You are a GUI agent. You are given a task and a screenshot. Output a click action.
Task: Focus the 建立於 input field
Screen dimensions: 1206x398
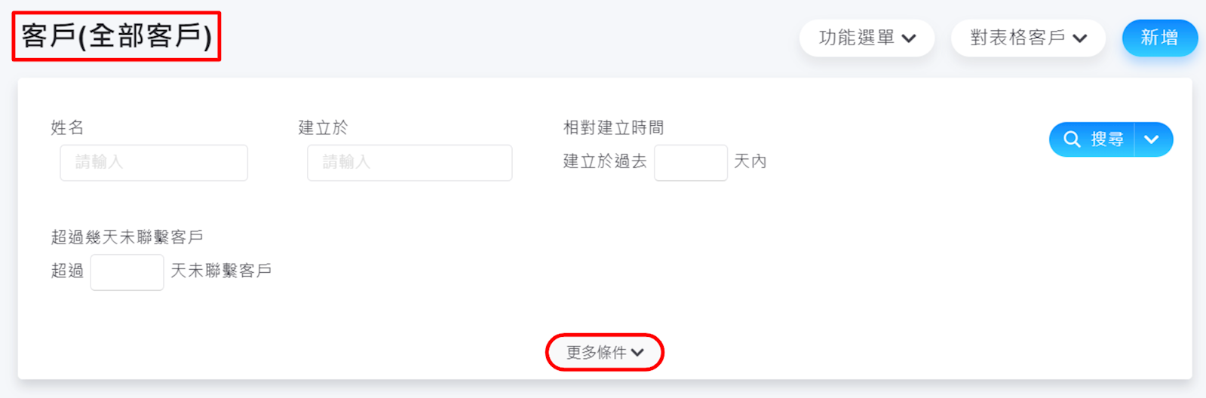[x=410, y=163]
